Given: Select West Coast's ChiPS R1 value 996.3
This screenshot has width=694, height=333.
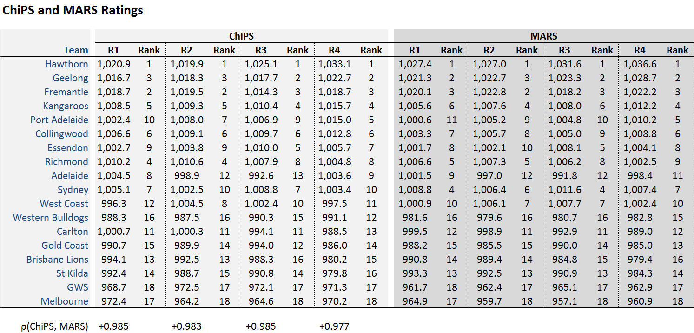Looking at the screenshot, I should click(114, 204).
